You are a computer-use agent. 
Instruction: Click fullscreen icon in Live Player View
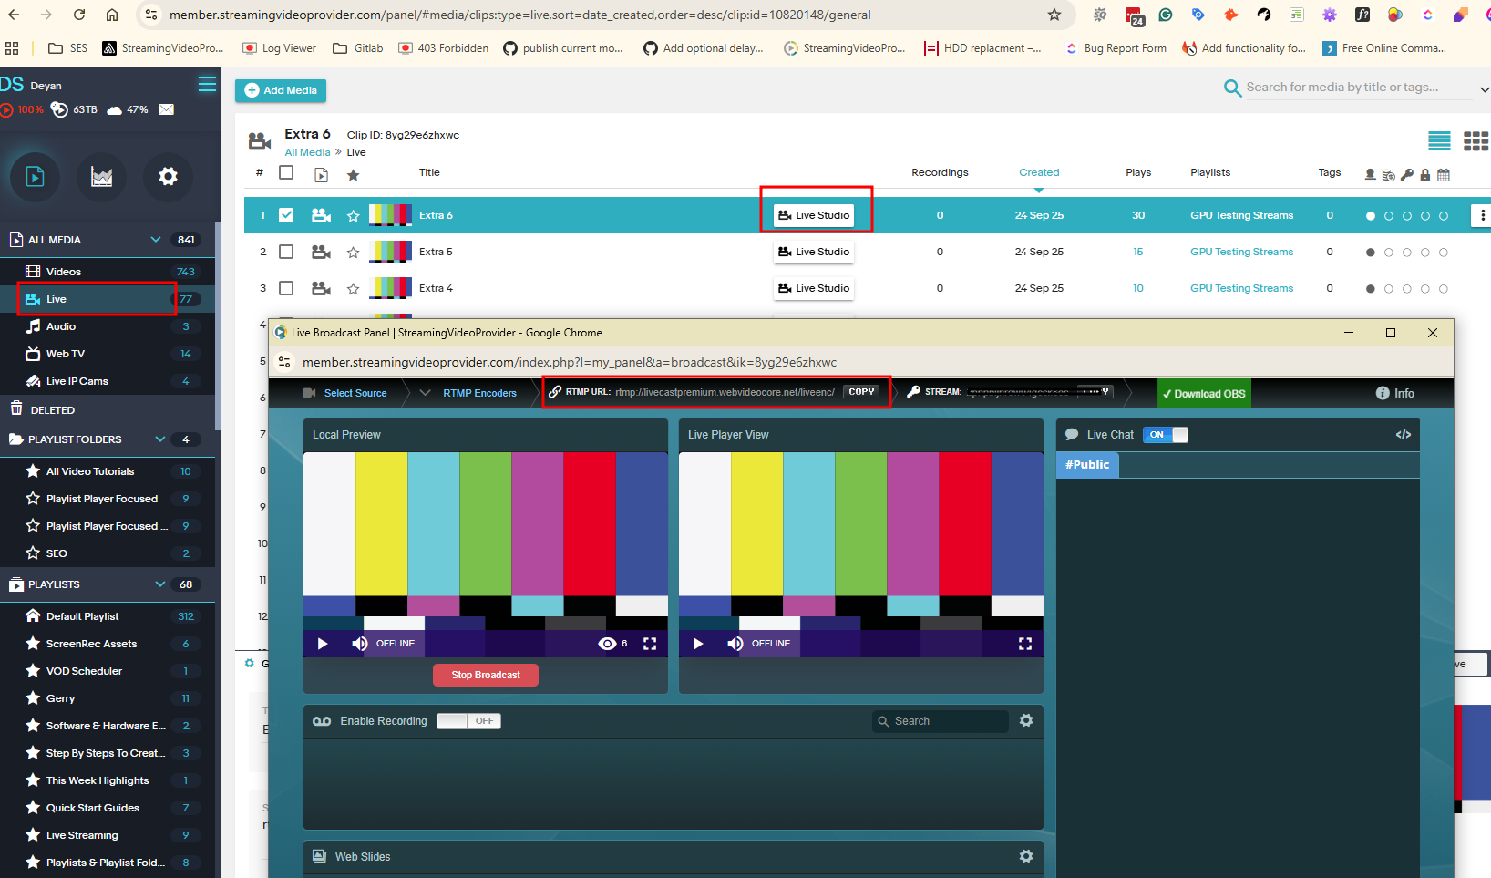(x=1024, y=644)
